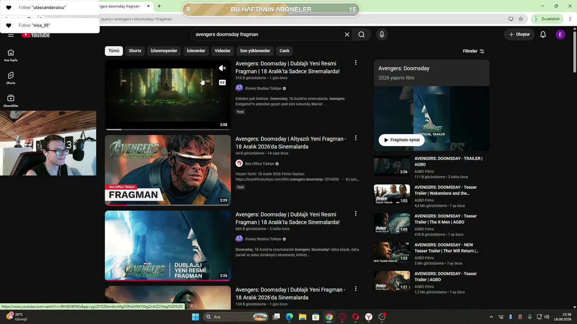
Task: Open options for the 884 B views video
Action: pyautogui.click(x=356, y=213)
